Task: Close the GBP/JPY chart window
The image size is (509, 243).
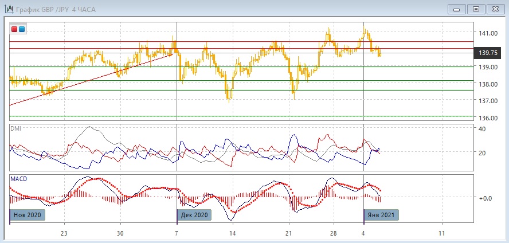Action: (495, 9)
